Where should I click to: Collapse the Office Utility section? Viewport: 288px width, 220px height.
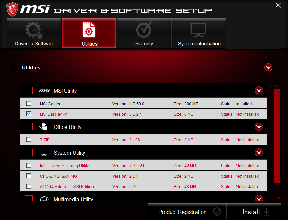coord(259,127)
